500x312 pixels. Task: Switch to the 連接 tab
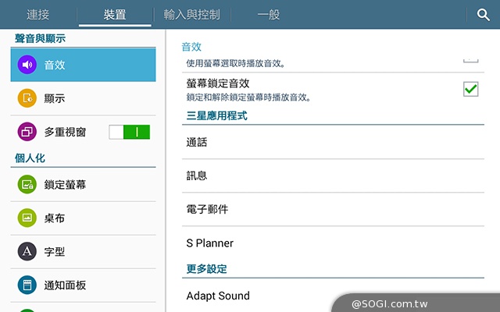coord(38,15)
